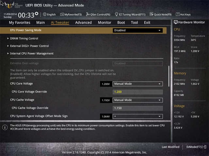Switch to EzMode(F7)
The image size is (209, 156).
(194, 147)
